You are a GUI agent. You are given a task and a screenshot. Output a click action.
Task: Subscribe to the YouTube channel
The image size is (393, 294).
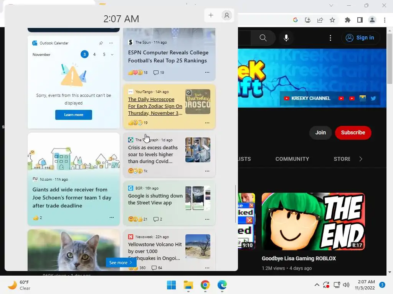(x=353, y=132)
